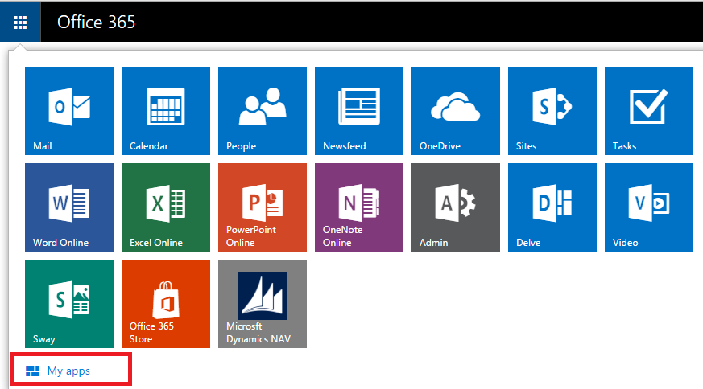Open the Sway tile

pyautogui.click(x=69, y=304)
